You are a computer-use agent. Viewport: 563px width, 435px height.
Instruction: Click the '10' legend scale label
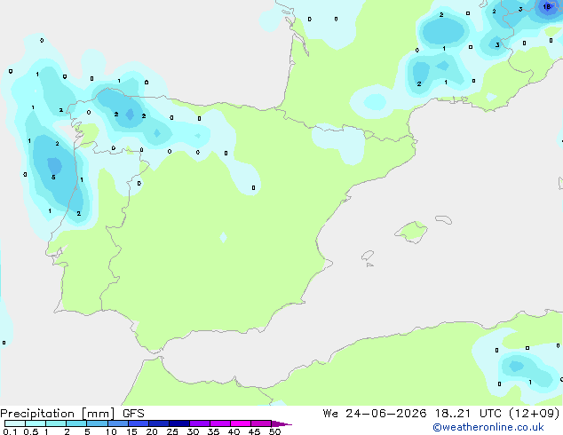point(111,431)
